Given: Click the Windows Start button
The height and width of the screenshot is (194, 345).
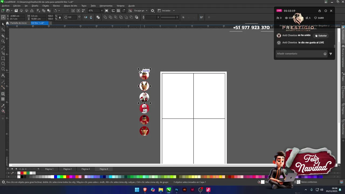Looking at the screenshot, I should [137, 190].
